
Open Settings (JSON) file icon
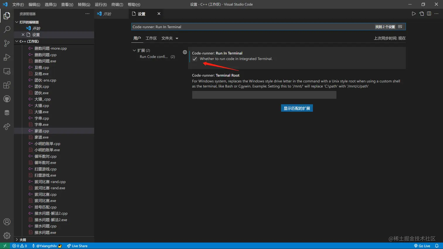pyautogui.click(x=422, y=14)
